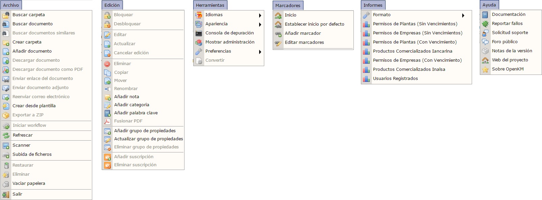The height and width of the screenshot is (200, 542).
Task: Click the Añadir palabra clave icon
Action: coord(107,113)
